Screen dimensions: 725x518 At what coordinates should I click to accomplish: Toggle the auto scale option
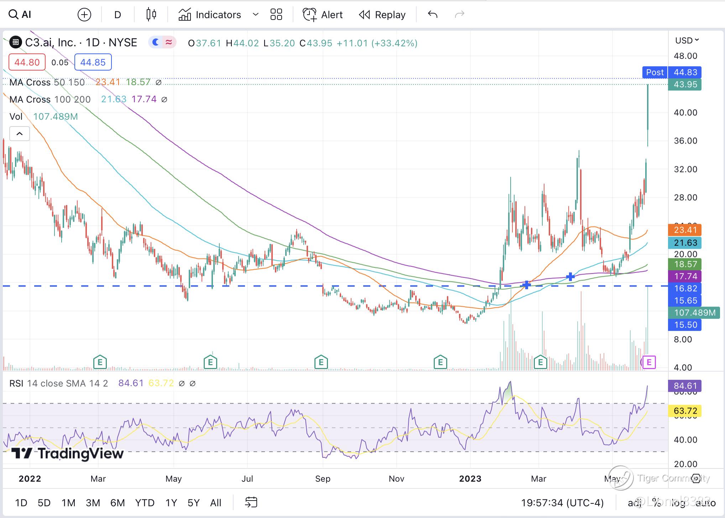(705, 503)
